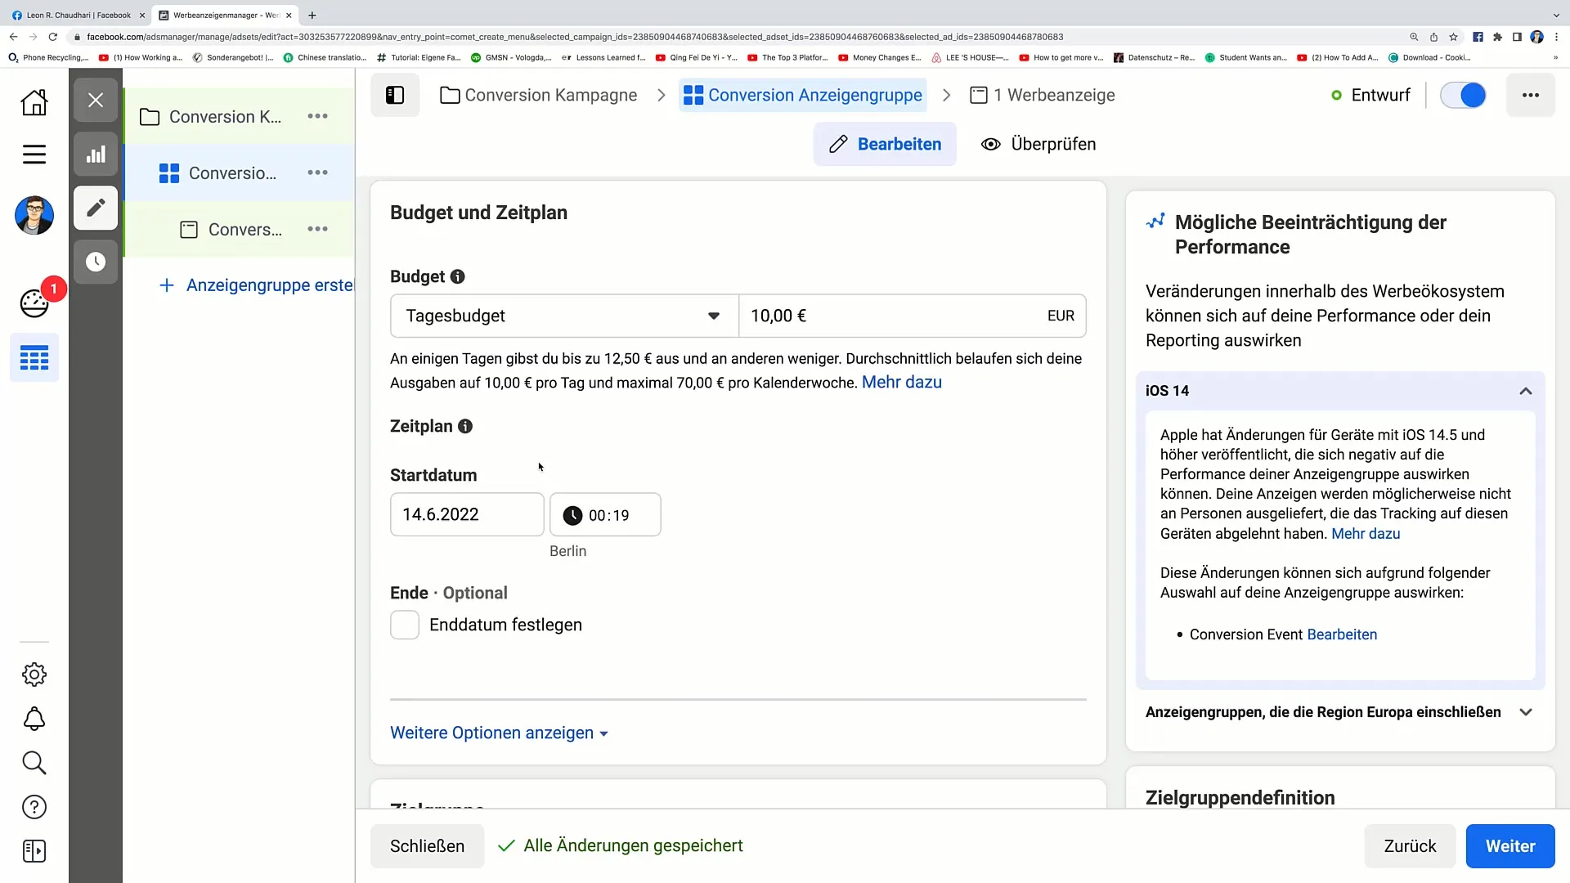Open the hamburger menu in the left sidebar
The height and width of the screenshot is (883, 1570).
click(x=34, y=155)
